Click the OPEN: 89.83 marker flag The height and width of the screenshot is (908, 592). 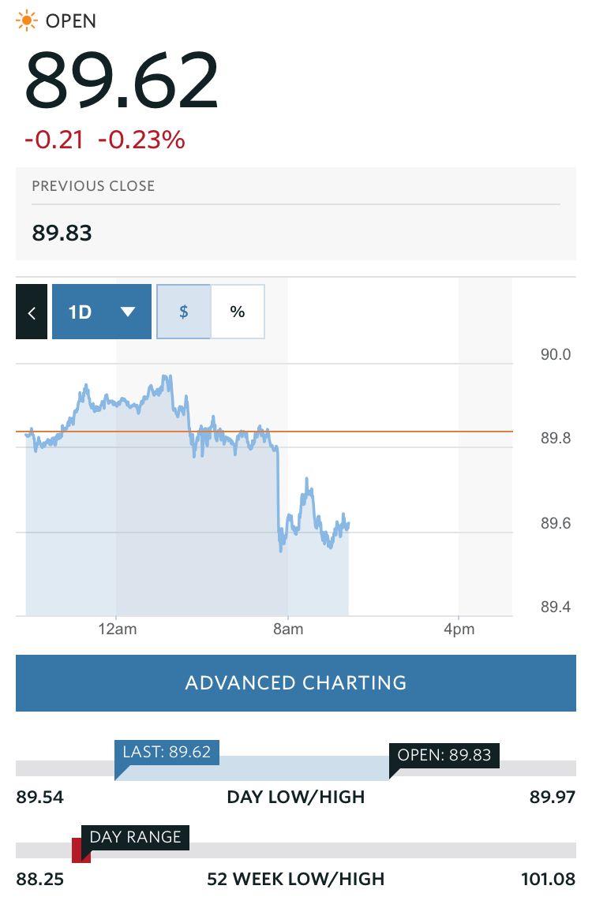pyautogui.click(x=444, y=756)
